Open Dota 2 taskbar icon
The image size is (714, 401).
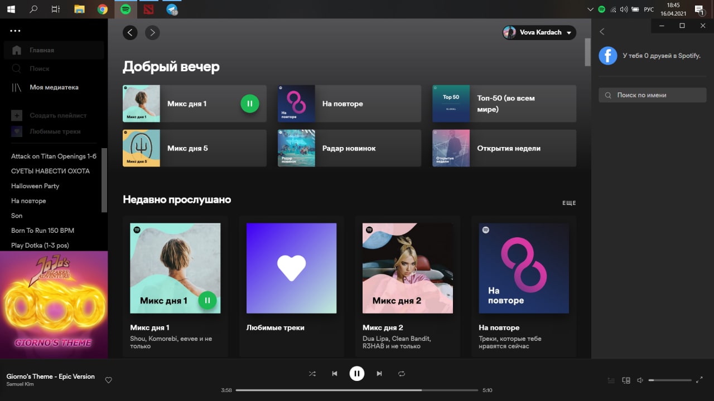pyautogui.click(x=148, y=9)
